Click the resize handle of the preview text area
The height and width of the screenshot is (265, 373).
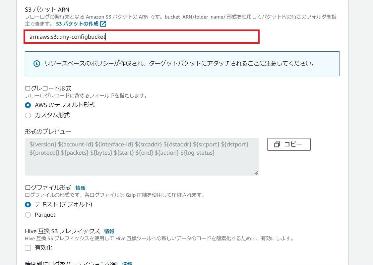pos(256,173)
